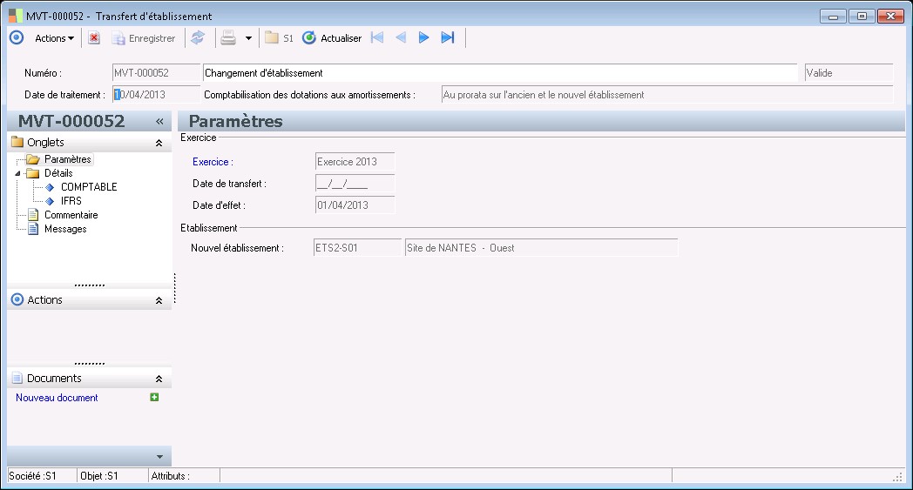Click the bottom panel dropdown arrow
This screenshot has width=913, height=490.
(x=159, y=457)
